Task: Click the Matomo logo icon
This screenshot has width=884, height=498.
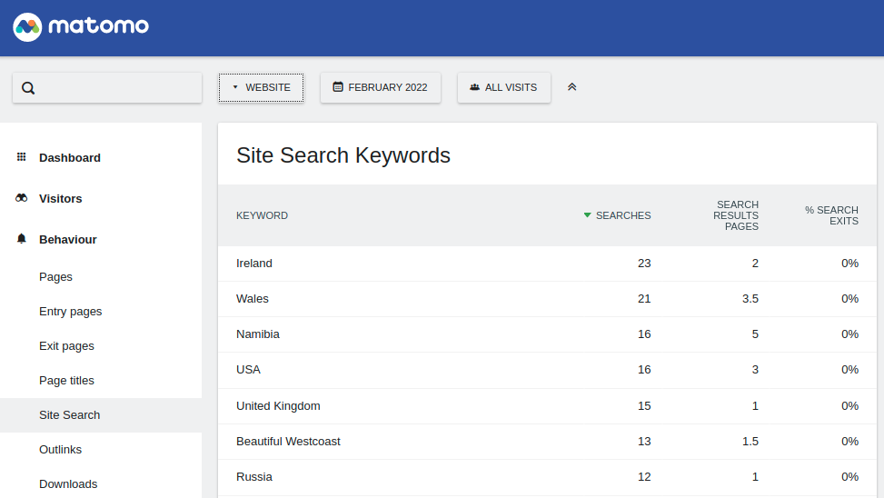Action: tap(28, 26)
